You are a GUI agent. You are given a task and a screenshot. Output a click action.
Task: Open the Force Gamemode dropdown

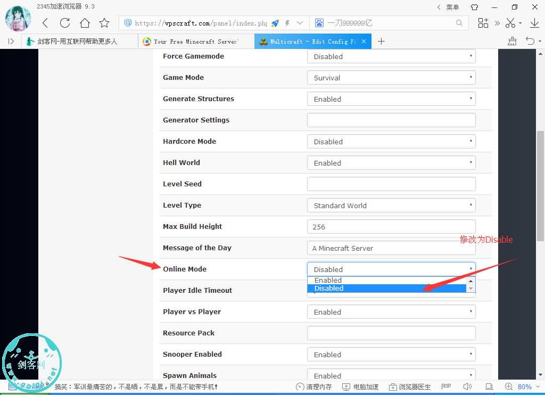coord(391,56)
